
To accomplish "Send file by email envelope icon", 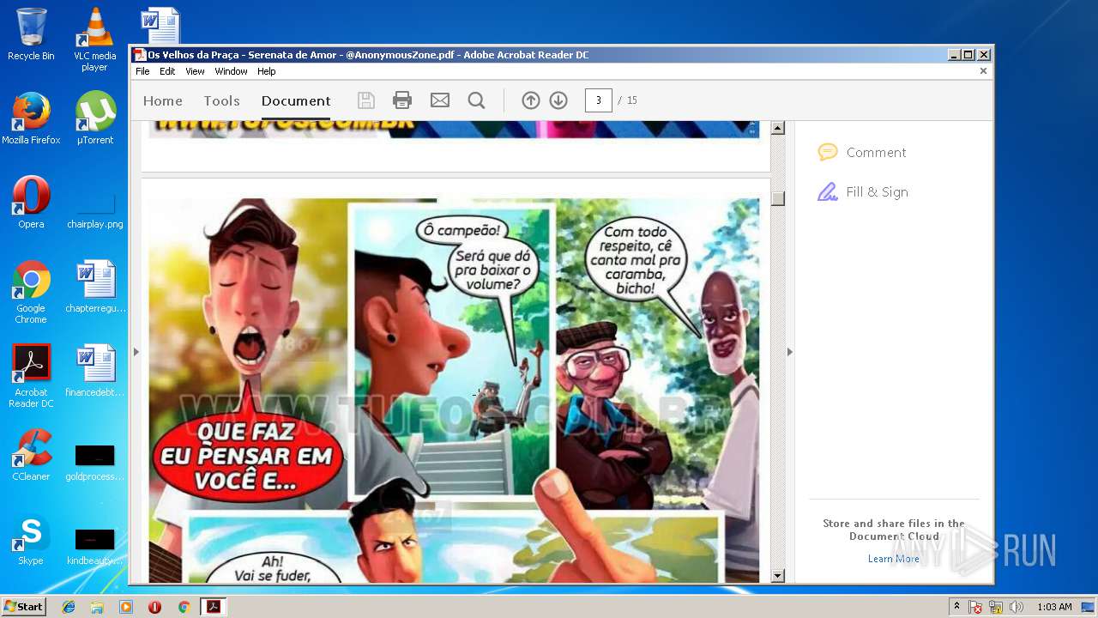I will [x=440, y=100].
